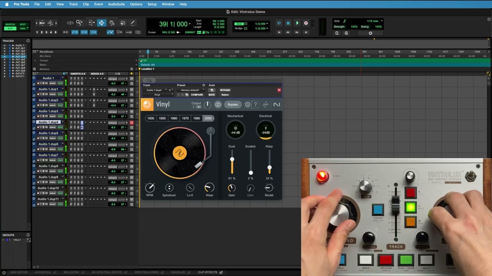Image resolution: width=492 pixels, height=276 pixels.
Task: Activate Zoom preset 1 button
Action: tap(37, 32)
